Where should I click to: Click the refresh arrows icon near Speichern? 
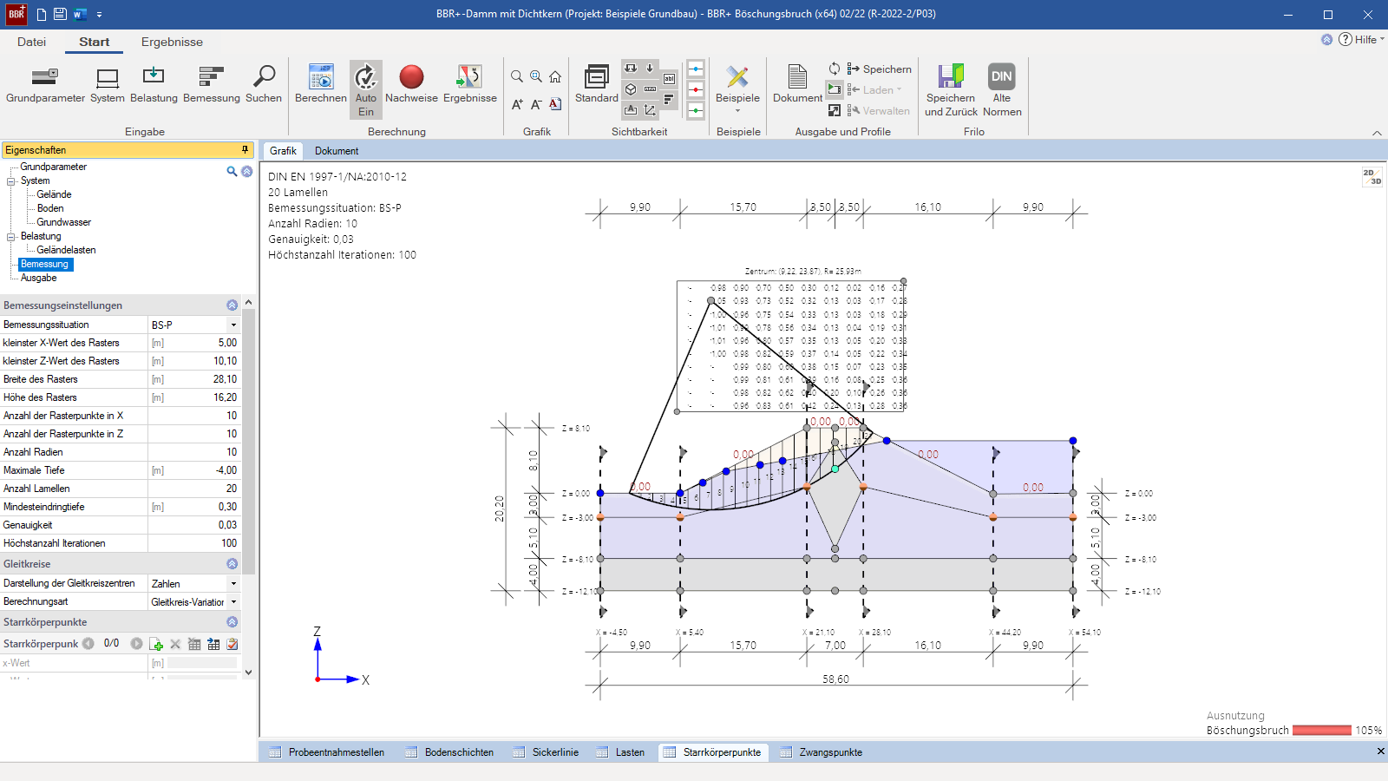coord(835,69)
